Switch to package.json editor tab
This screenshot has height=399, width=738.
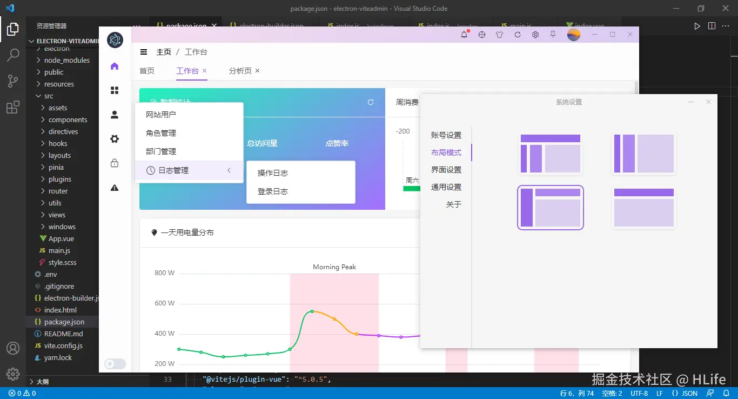pos(185,25)
